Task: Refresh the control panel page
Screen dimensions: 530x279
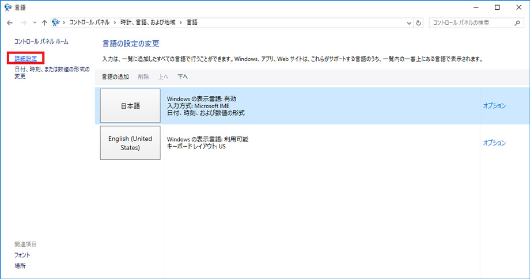Action: coord(418,23)
